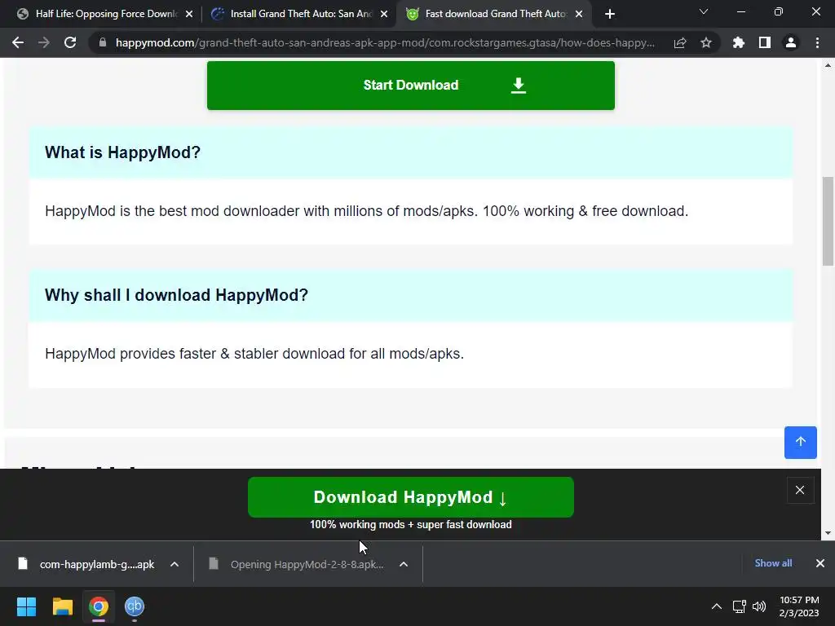Open Chrome's three-dot menu
The height and width of the screenshot is (626, 835).
pyautogui.click(x=817, y=42)
